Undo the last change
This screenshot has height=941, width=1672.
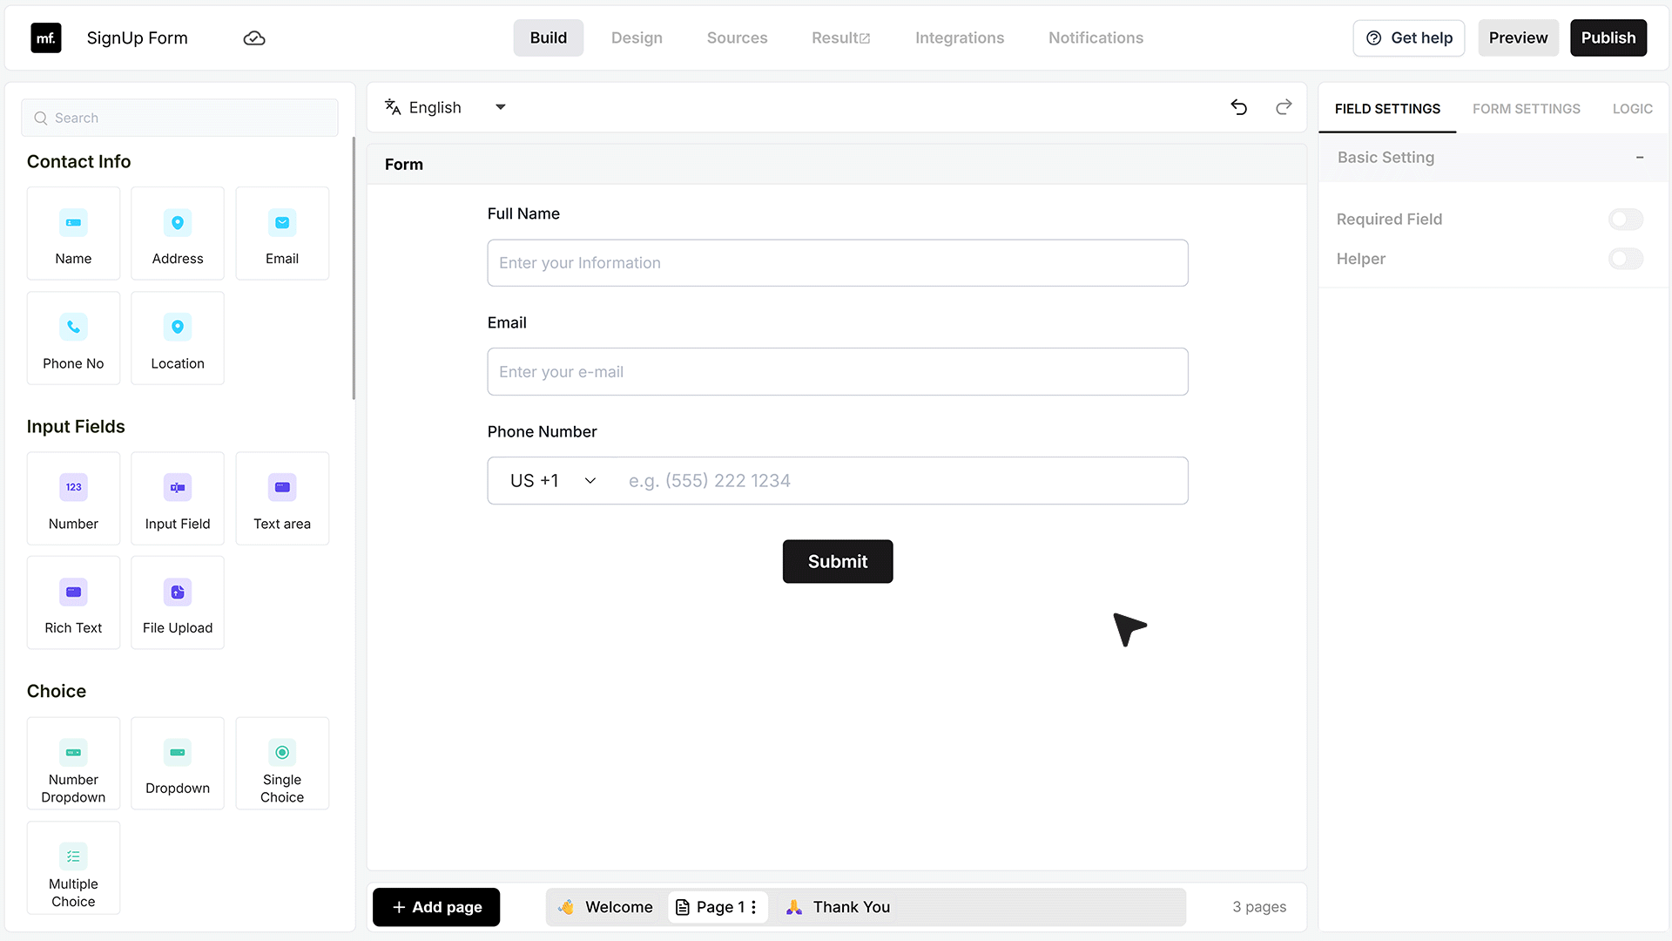click(1239, 107)
